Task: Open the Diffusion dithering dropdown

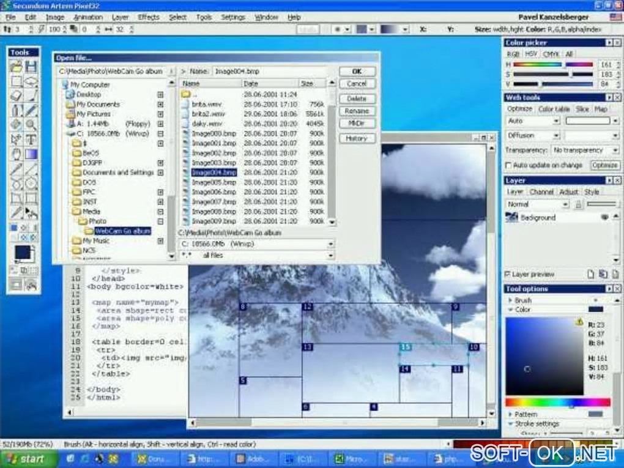Action: point(556,136)
